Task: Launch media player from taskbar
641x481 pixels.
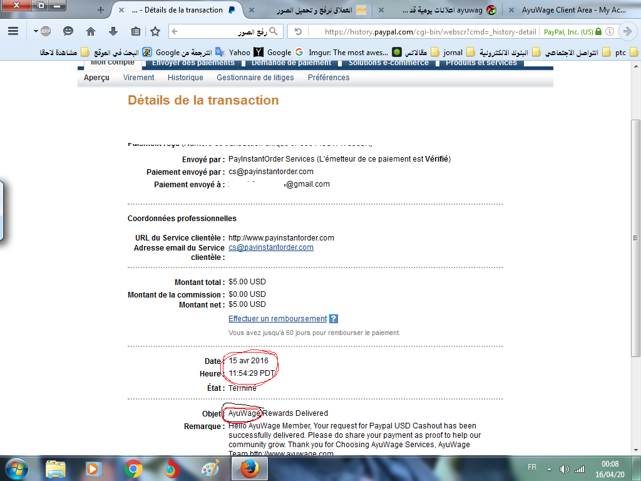Action: [x=93, y=468]
